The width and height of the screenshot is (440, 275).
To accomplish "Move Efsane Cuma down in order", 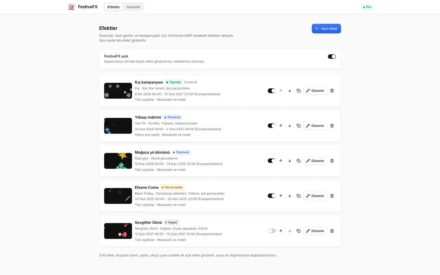I will 290,196.
